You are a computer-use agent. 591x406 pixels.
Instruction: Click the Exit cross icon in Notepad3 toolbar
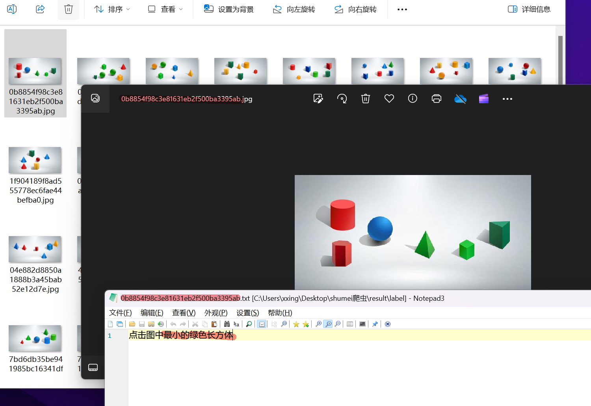pyautogui.click(x=388, y=324)
